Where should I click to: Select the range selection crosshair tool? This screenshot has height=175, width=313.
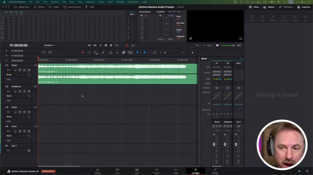(x=89, y=52)
